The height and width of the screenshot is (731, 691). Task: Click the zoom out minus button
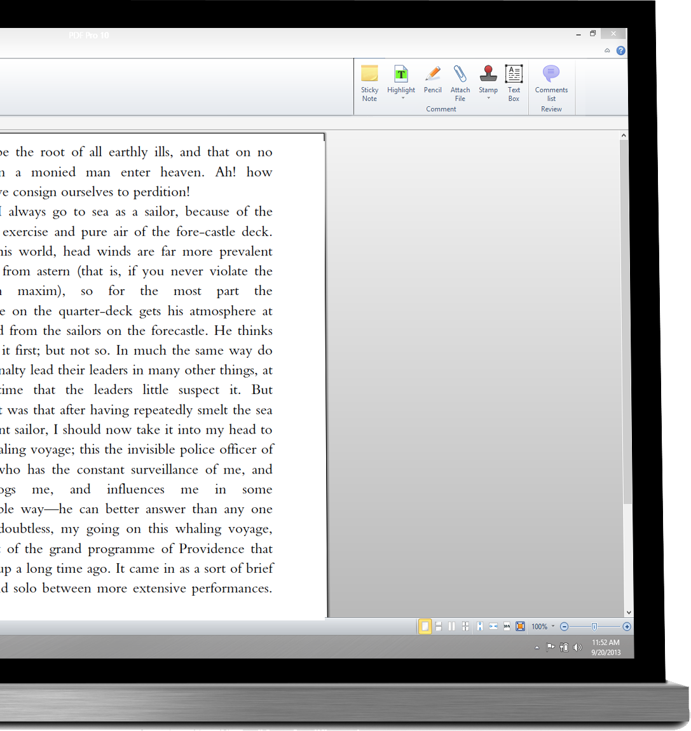click(564, 627)
